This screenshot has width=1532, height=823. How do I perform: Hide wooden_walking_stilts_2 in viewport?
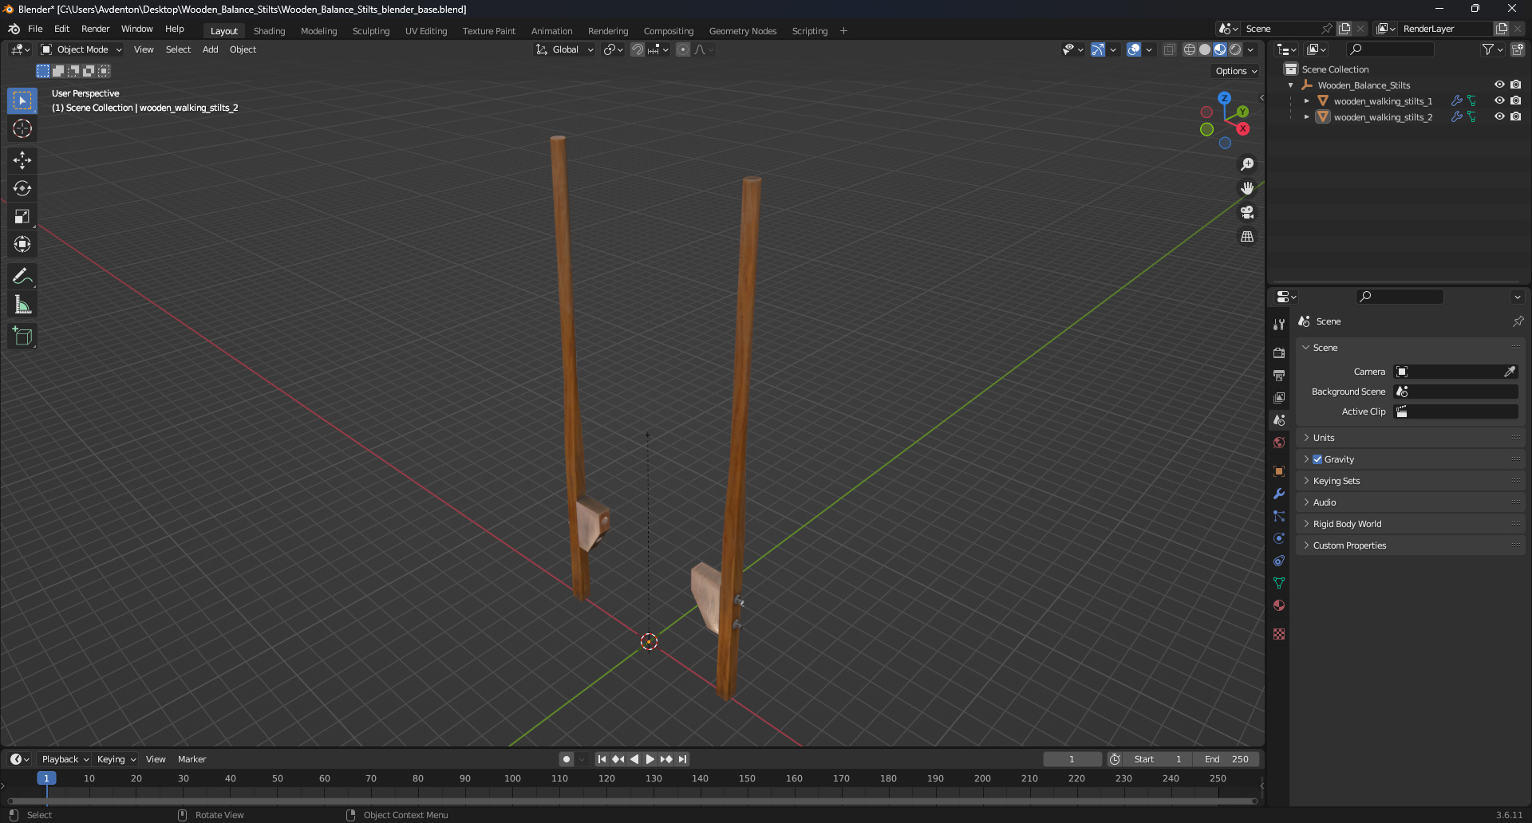[x=1499, y=116]
